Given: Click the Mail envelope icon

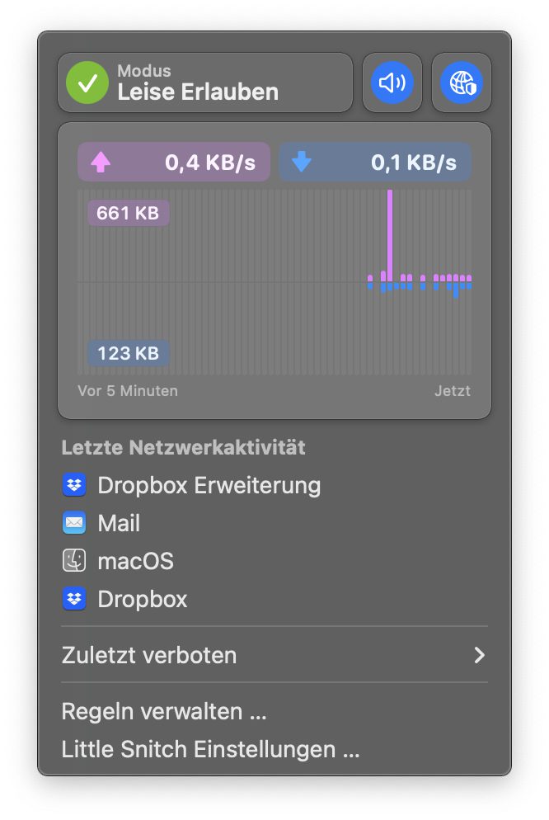Looking at the screenshot, I should click(x=74, y=523).
